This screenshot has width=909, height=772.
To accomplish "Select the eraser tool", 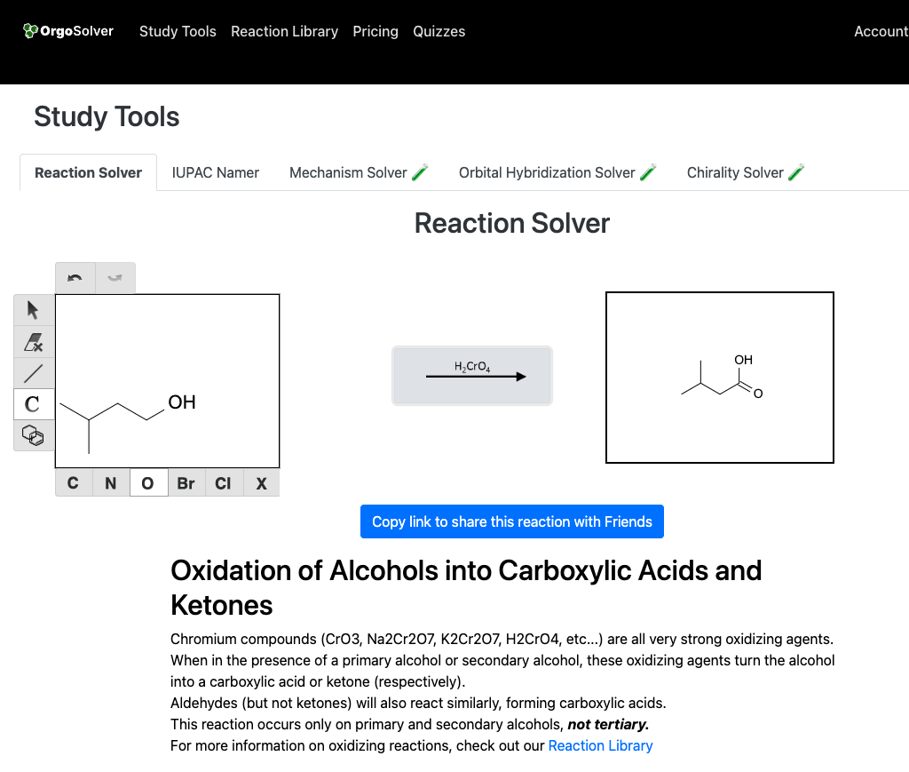I will [32, 342].
